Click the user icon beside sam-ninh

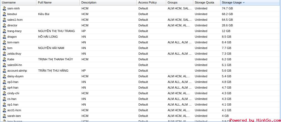click(4, 8)
